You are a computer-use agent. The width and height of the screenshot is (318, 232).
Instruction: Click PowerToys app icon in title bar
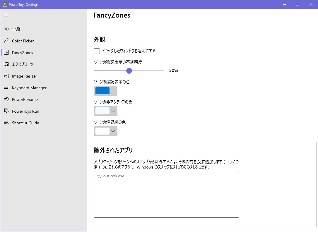tap(5, 4)
